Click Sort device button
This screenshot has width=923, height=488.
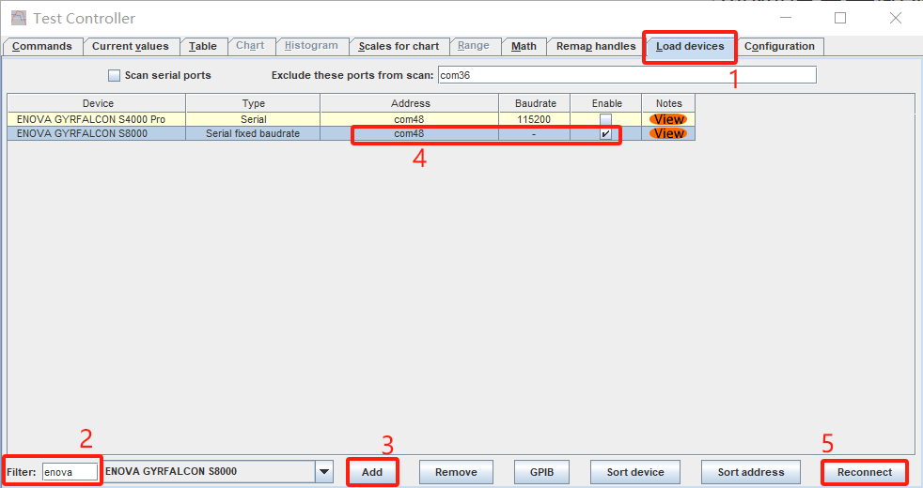634,472
